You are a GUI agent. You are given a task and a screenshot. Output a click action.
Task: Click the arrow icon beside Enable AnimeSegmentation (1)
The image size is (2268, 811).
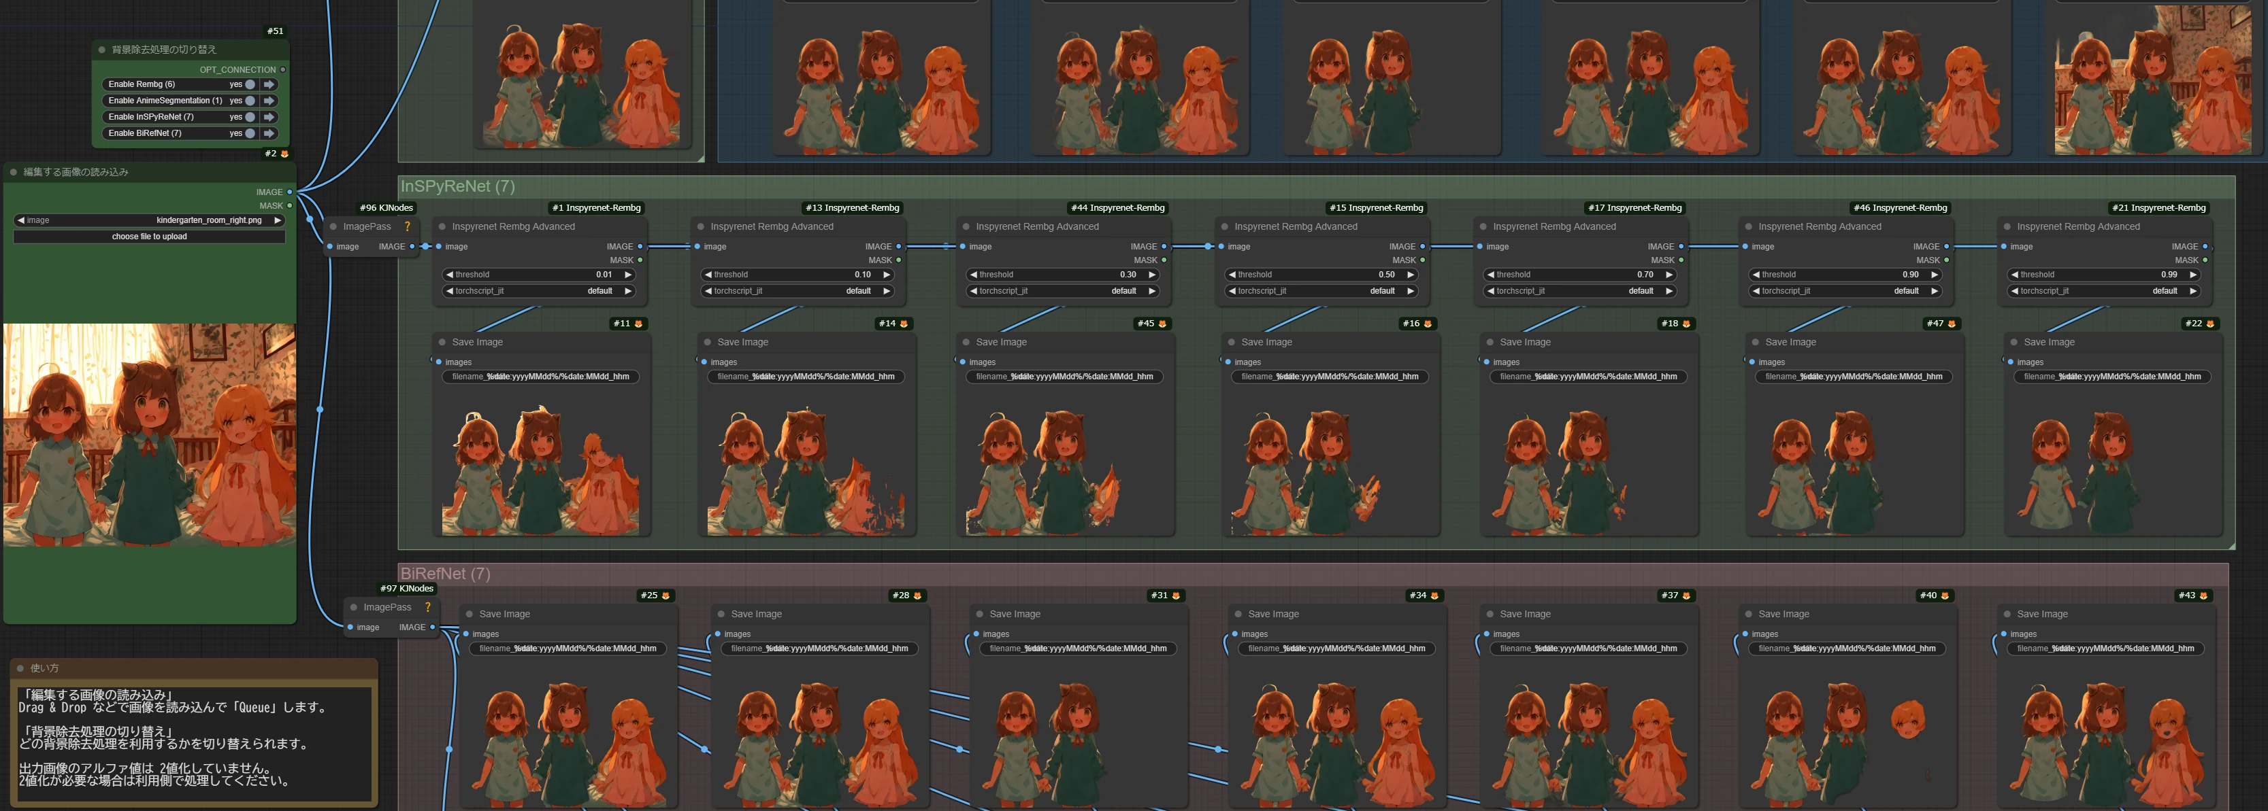tap(269, 101)
